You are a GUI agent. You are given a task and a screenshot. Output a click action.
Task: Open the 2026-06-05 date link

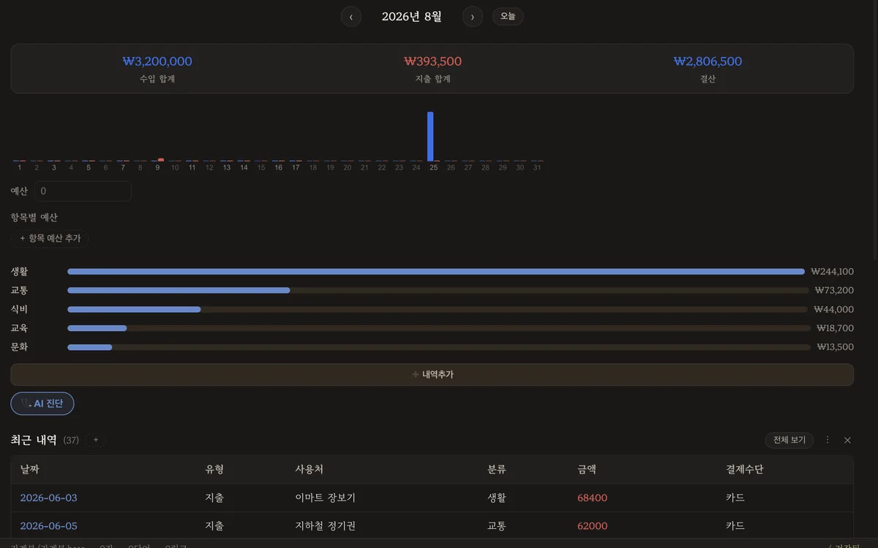(48, 525)
